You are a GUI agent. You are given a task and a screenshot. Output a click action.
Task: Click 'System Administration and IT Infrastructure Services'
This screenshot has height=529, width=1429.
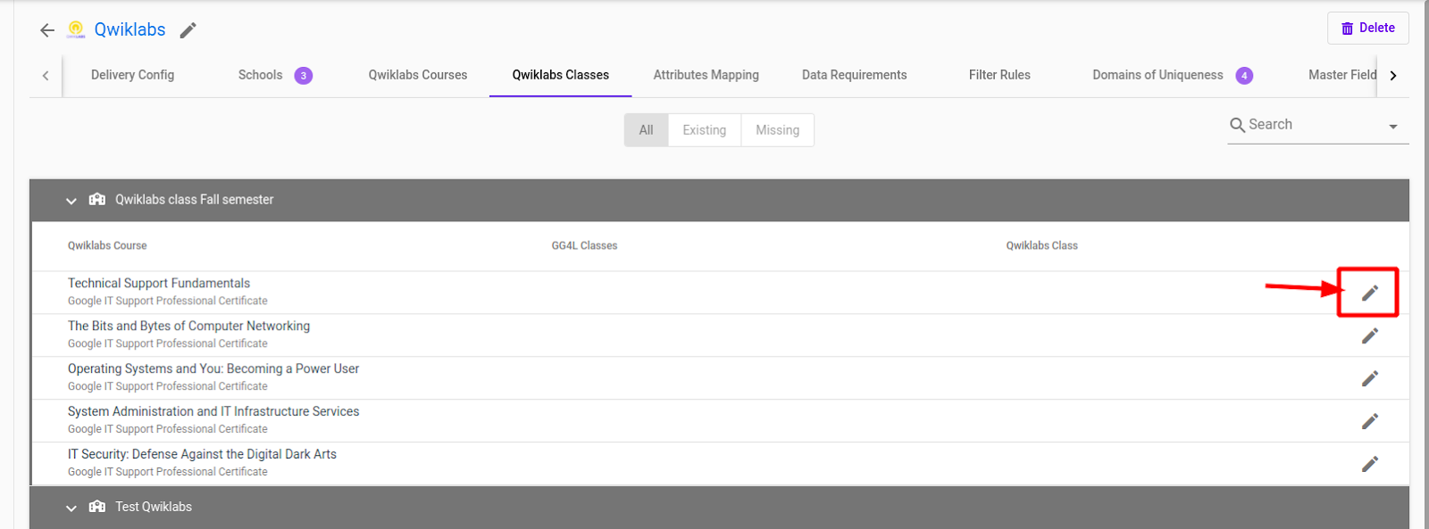(213, 412)
